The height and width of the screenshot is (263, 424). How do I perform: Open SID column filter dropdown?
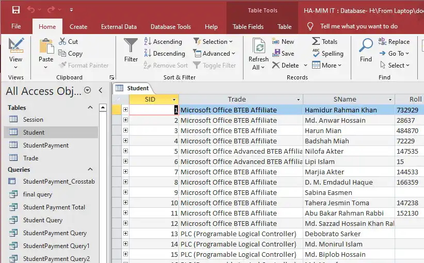(x=174, y=100)
